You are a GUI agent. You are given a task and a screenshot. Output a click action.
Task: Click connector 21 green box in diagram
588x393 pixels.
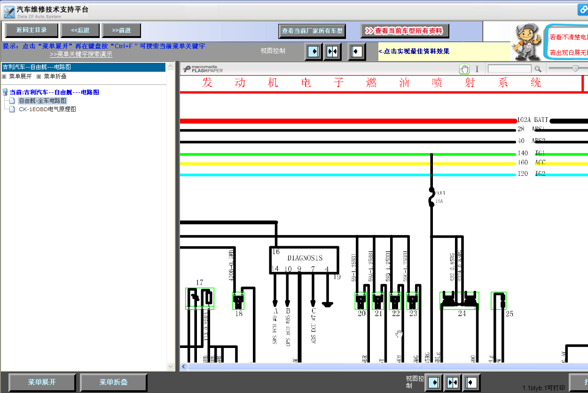pos(378,301)
